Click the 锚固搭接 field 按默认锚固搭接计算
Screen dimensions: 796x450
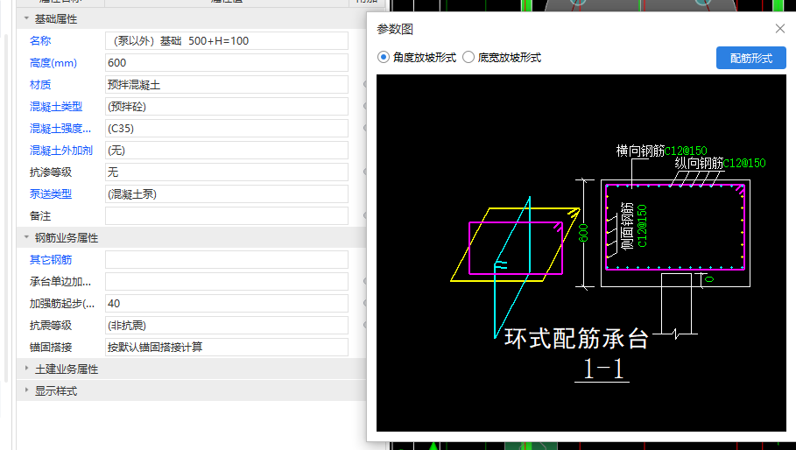click(x=227, y=347)
